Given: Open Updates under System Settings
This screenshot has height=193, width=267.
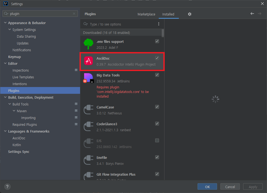Looking at the screenshot, I should [x=23, y=43].
